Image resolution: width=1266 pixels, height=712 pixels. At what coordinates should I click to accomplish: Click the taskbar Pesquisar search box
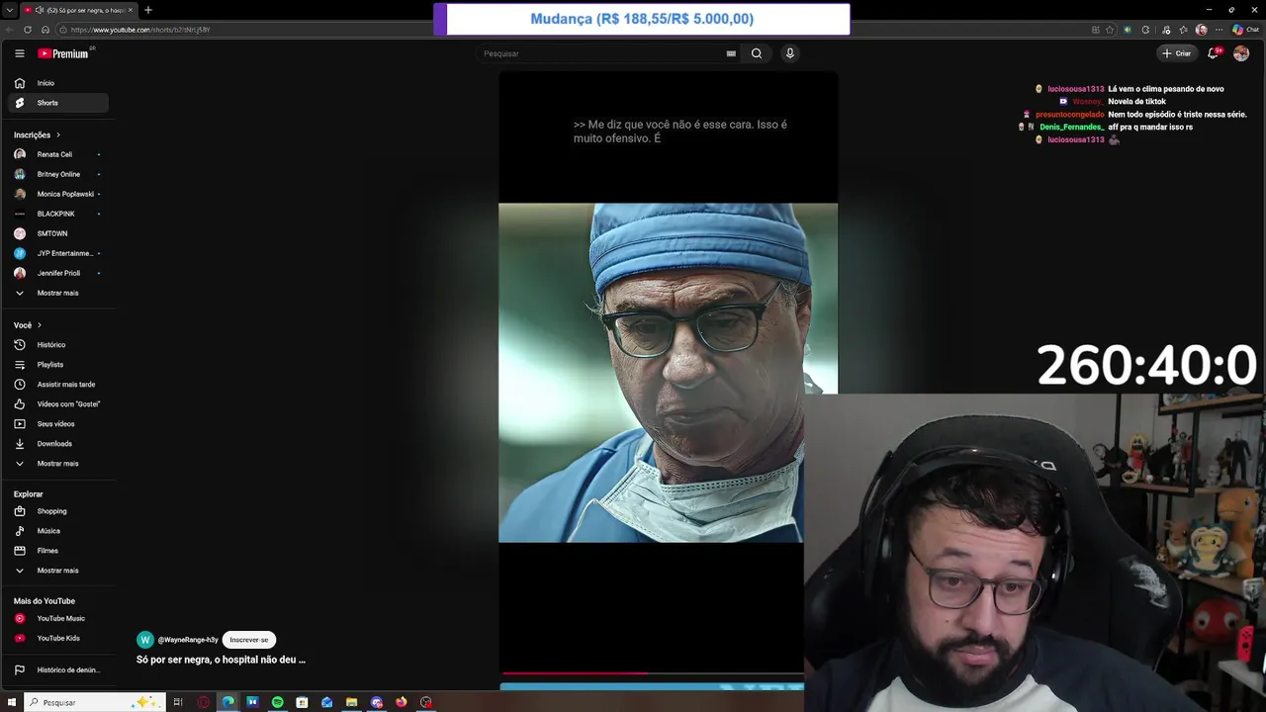pyautogui.click(x=95, y=702)
